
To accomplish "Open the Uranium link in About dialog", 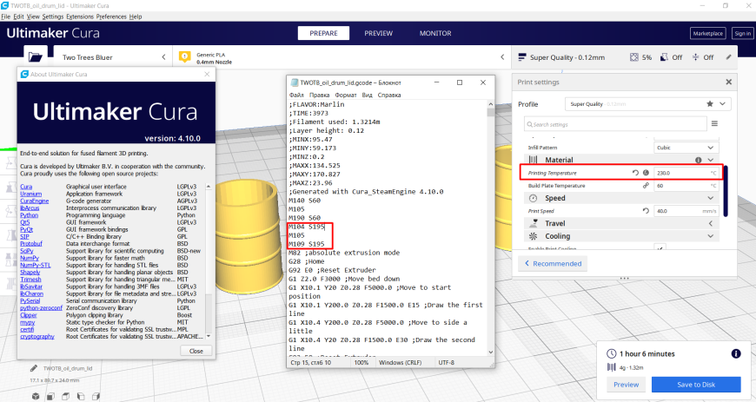I will pyautogui.click(x=31, y=194).
